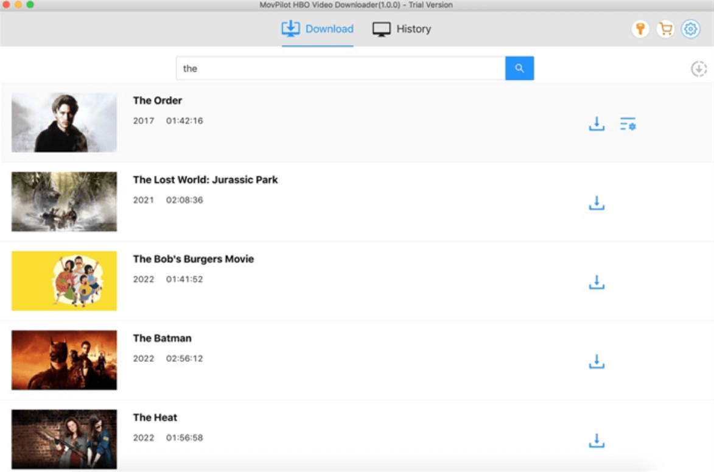Viewport: 714px width, 472px height.
Task: Switch to the History tab
Action: point(402,29)
